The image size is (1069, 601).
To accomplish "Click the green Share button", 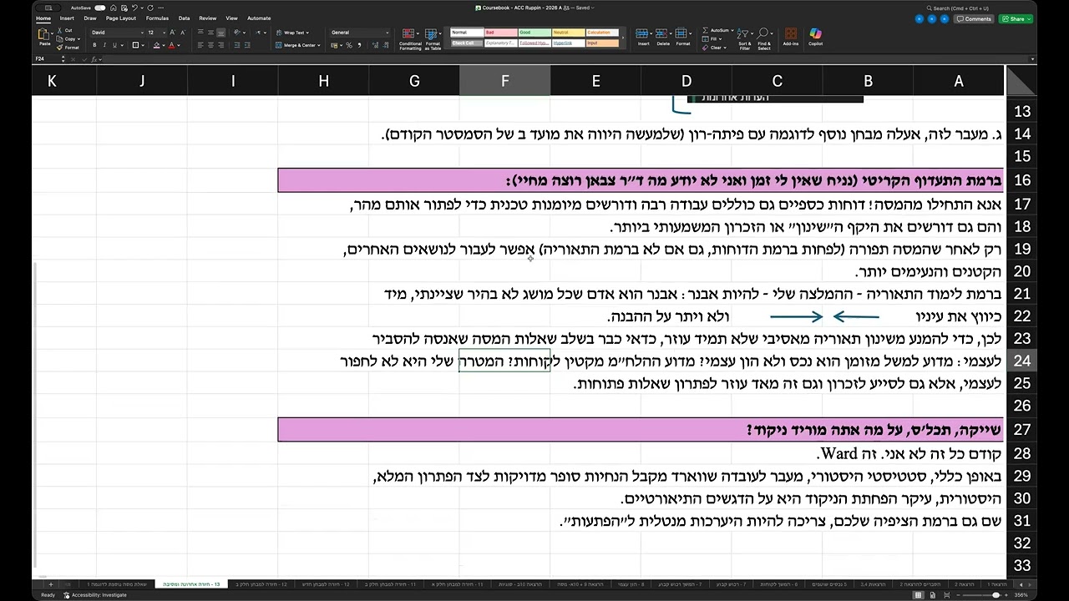I will 1016,18.
